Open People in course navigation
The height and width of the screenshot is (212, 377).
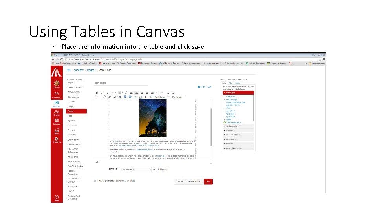coord(71,106)
